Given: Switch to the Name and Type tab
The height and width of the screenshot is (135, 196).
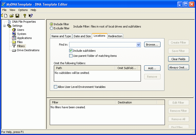Looking at the screenshot, I should click(61, 36).
